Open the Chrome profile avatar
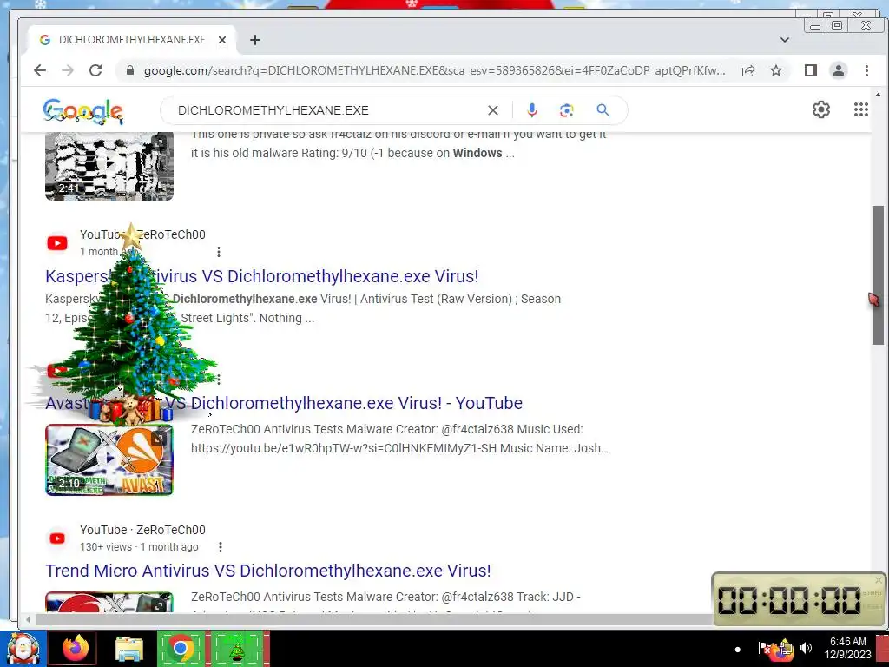 (839, 70)
